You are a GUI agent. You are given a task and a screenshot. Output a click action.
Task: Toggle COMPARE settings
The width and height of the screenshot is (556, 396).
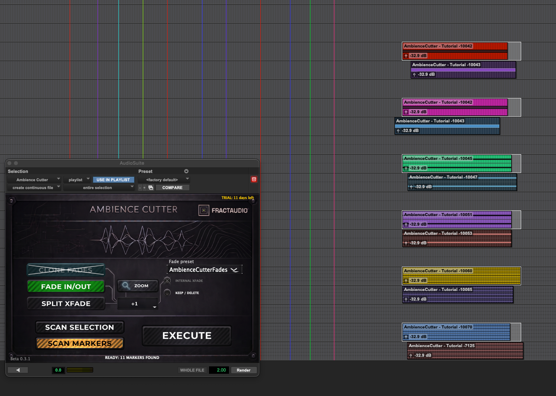pyautogui.click(x=172, y=188)
